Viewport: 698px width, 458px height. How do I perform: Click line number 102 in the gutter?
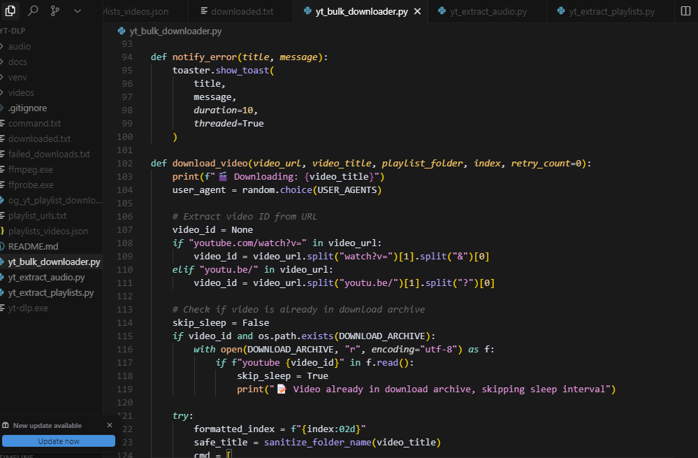click(124, 164)
